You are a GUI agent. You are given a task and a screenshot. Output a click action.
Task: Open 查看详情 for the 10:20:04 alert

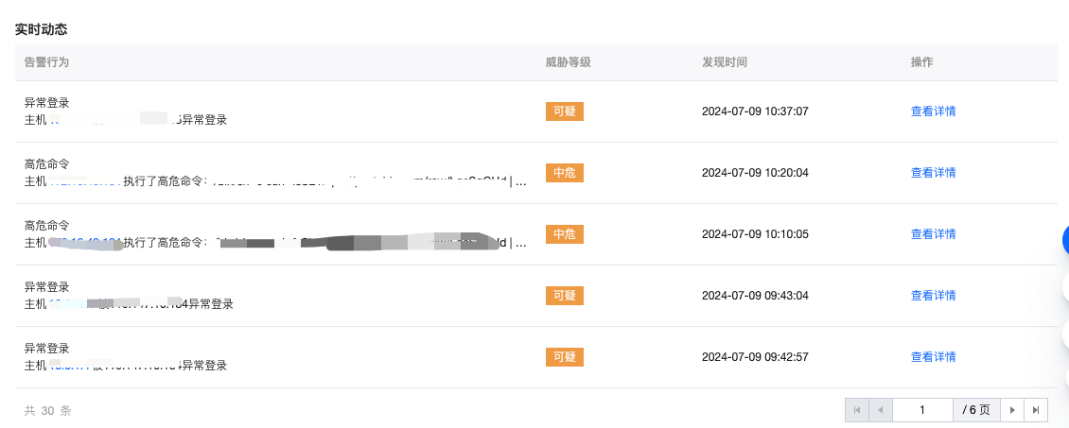[933, 173]
